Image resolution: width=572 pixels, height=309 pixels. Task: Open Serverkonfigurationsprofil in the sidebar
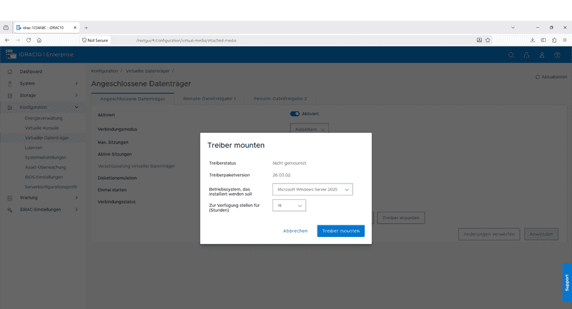click(x=51, y=187)
